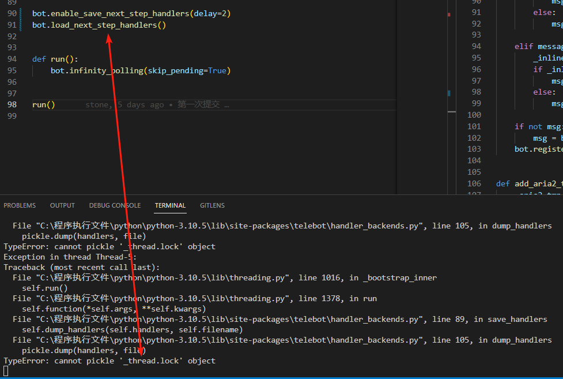Place cursor on bot.load_next_step_handlers() line
Image resolution: width=563 pixels, height=379 pixels.
coord(99,25)
